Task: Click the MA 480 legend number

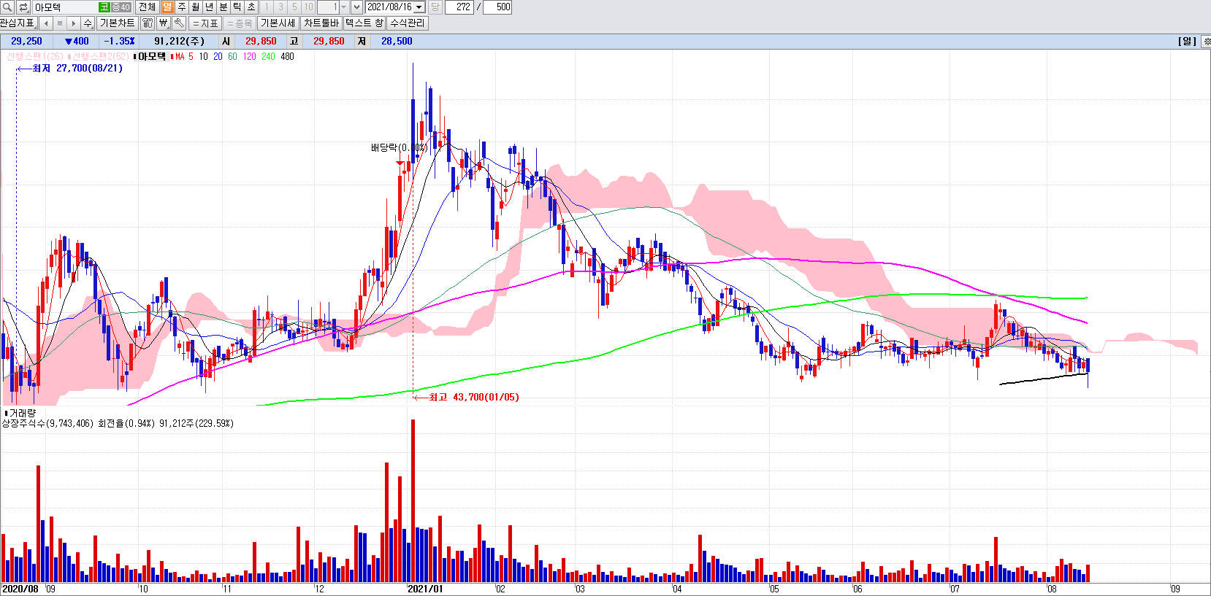Action: pos(287,56)
